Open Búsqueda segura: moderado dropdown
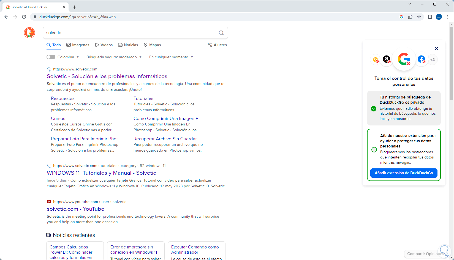 pos(114,57)
